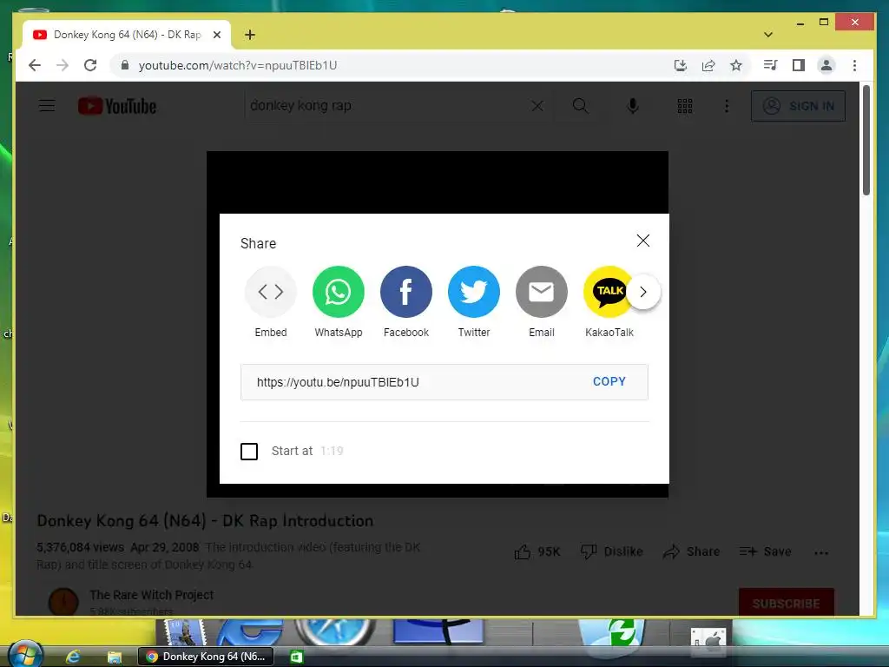Open more actions ellipsis below video
The width and height of the screenshot is (889, 667).
(x=821, y=552)
